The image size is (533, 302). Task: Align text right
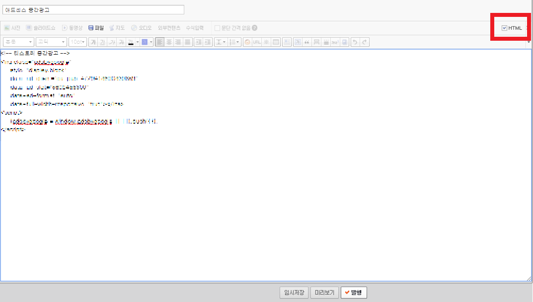click(x=178, y=42)
